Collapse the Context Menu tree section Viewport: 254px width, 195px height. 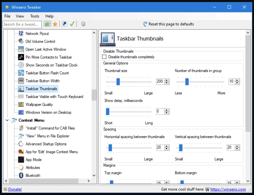(x=8, y=121)
